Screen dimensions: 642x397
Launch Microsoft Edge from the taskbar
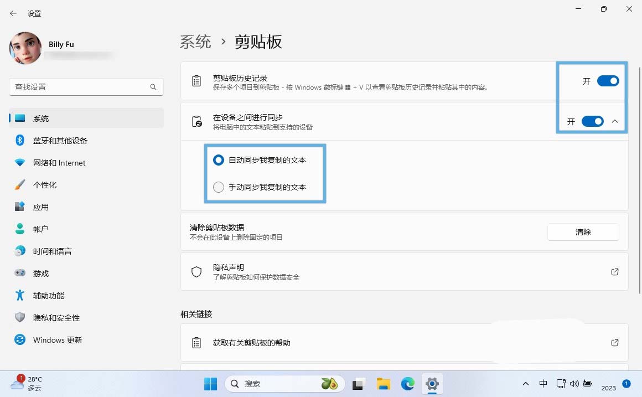coord(408,384)
